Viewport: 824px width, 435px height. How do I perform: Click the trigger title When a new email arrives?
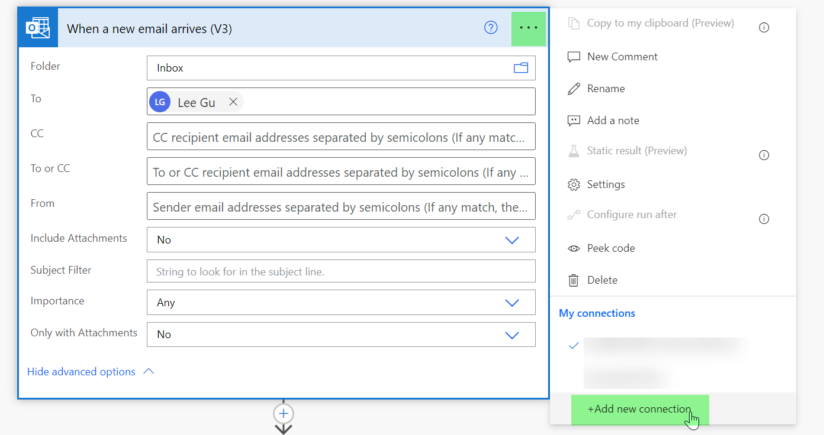[x=149, y=28]
